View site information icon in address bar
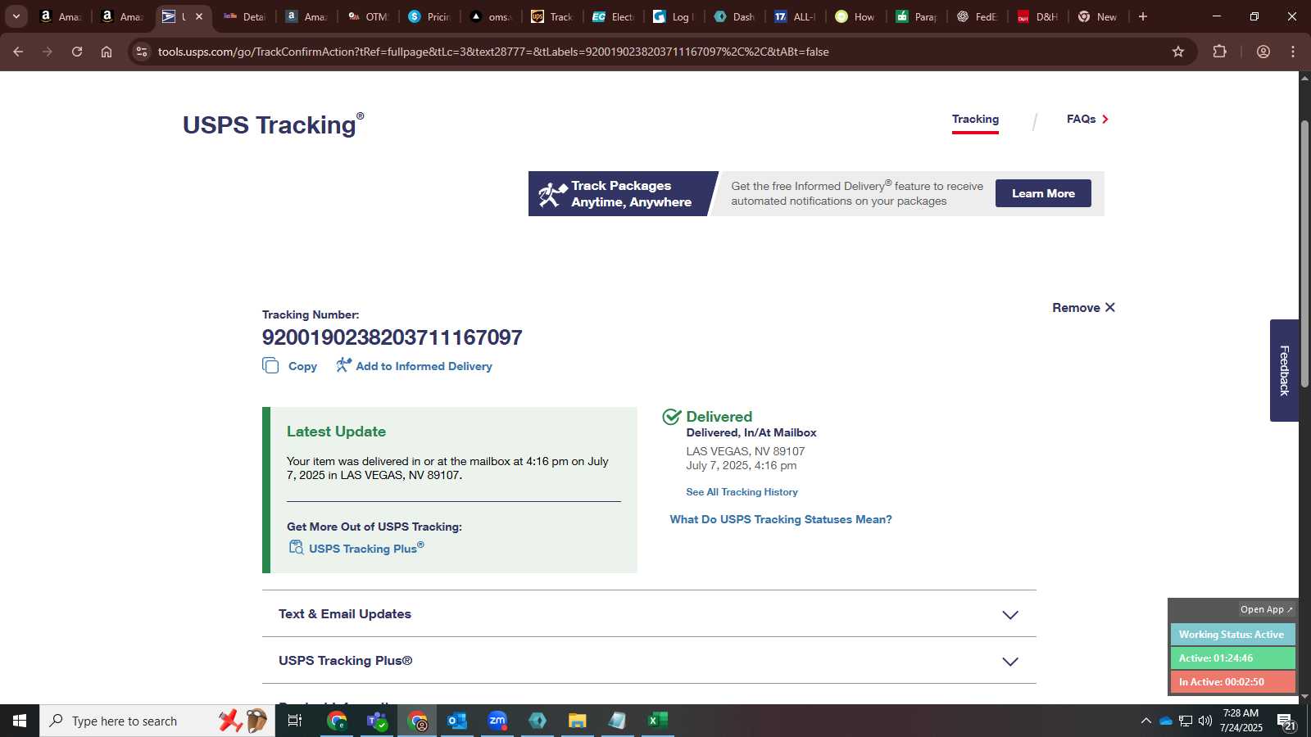1311x737 pixels. coord(142,52)
